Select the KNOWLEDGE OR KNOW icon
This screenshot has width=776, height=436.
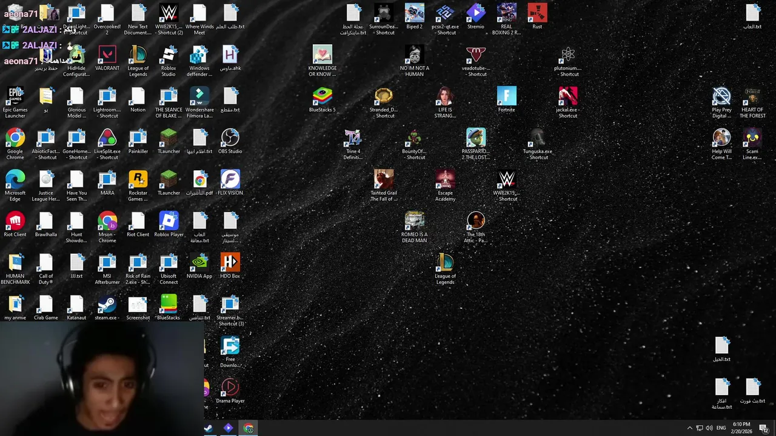click(322, 61)
